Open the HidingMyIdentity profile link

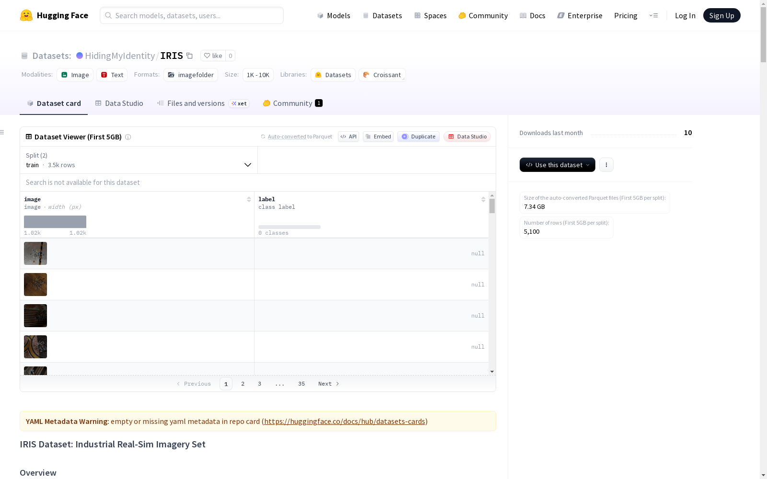point(120,56)
